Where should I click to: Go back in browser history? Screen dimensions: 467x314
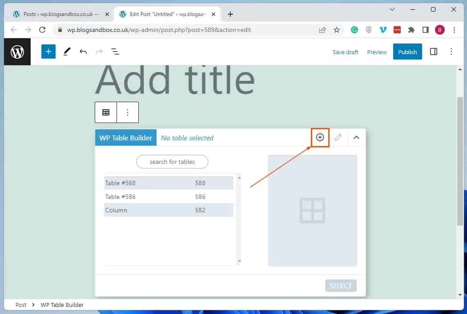click(14, 30)
